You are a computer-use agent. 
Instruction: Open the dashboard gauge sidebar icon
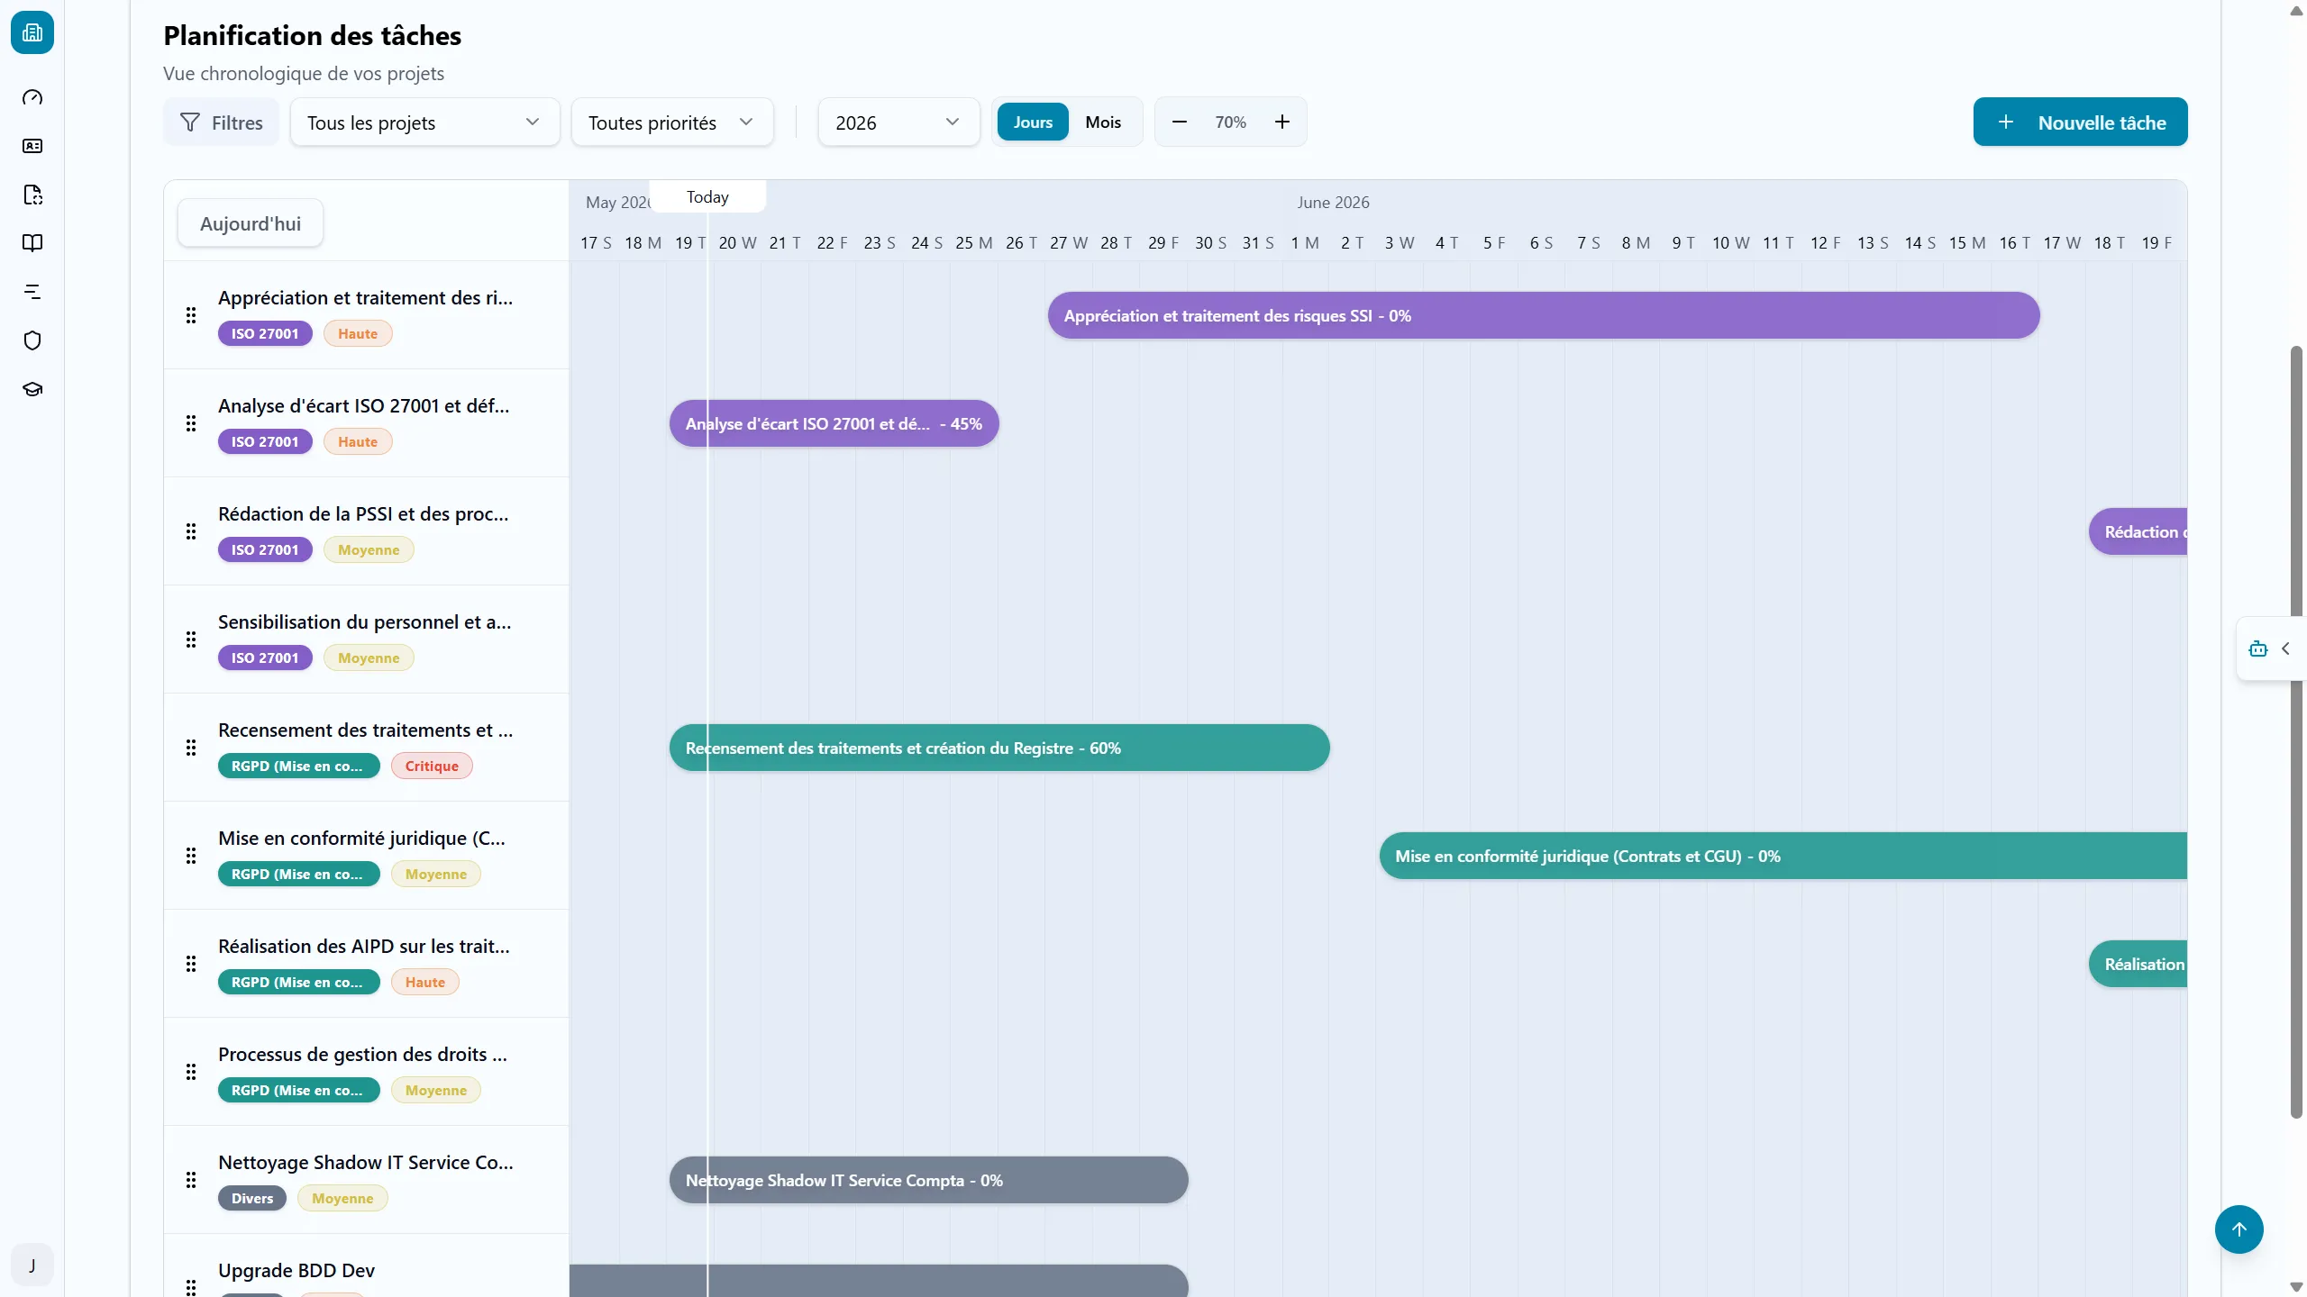pyautogui.click(x=32, y=97)
